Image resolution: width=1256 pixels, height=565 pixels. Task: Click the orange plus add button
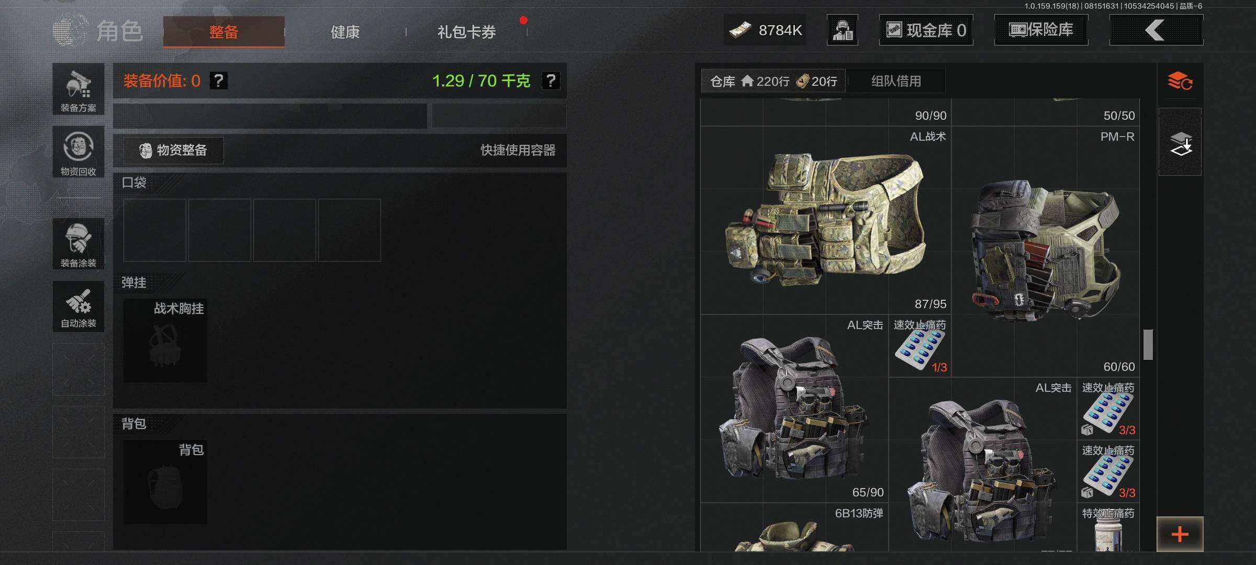pyautogui.click(x=1180, y=534)
